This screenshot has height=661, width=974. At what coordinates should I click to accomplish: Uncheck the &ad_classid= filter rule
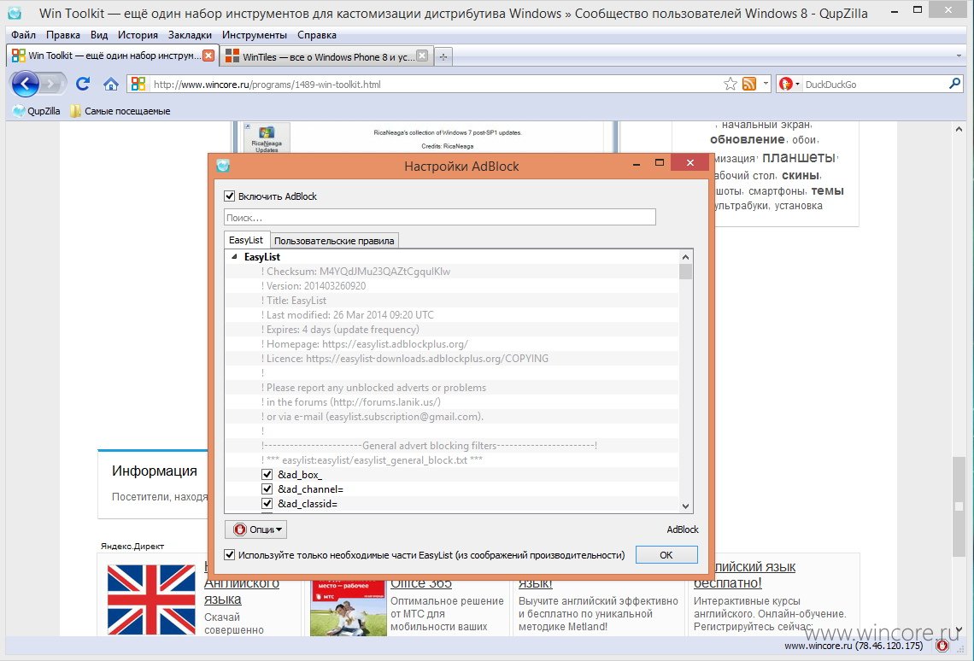coord(267,503)
